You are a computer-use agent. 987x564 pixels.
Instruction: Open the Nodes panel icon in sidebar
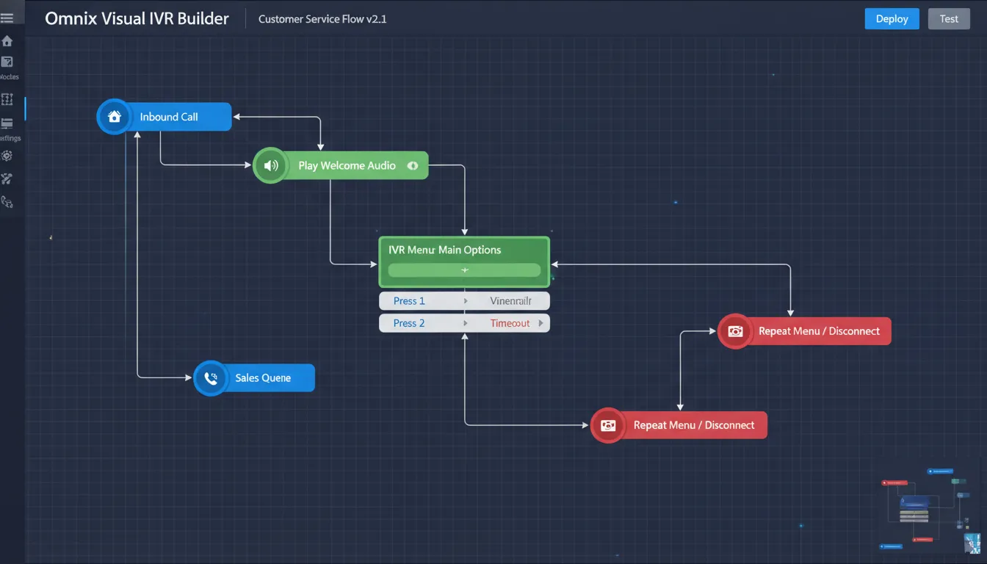click(7, 62)
